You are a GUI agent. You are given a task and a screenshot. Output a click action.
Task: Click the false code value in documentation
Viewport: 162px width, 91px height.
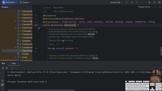[95, 58]
